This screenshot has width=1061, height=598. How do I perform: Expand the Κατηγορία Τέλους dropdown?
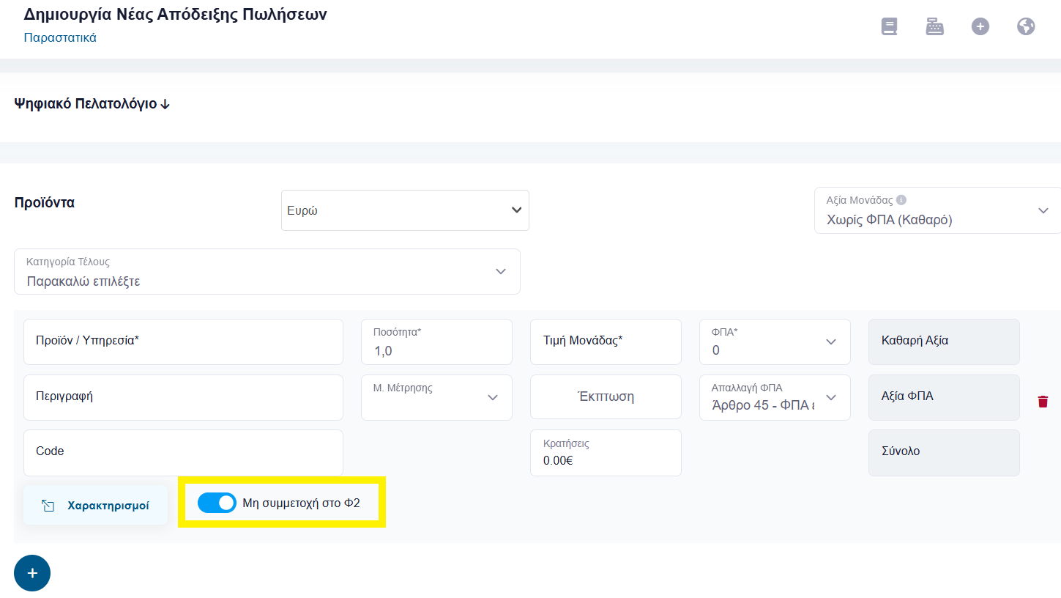(x=267, y=272)
